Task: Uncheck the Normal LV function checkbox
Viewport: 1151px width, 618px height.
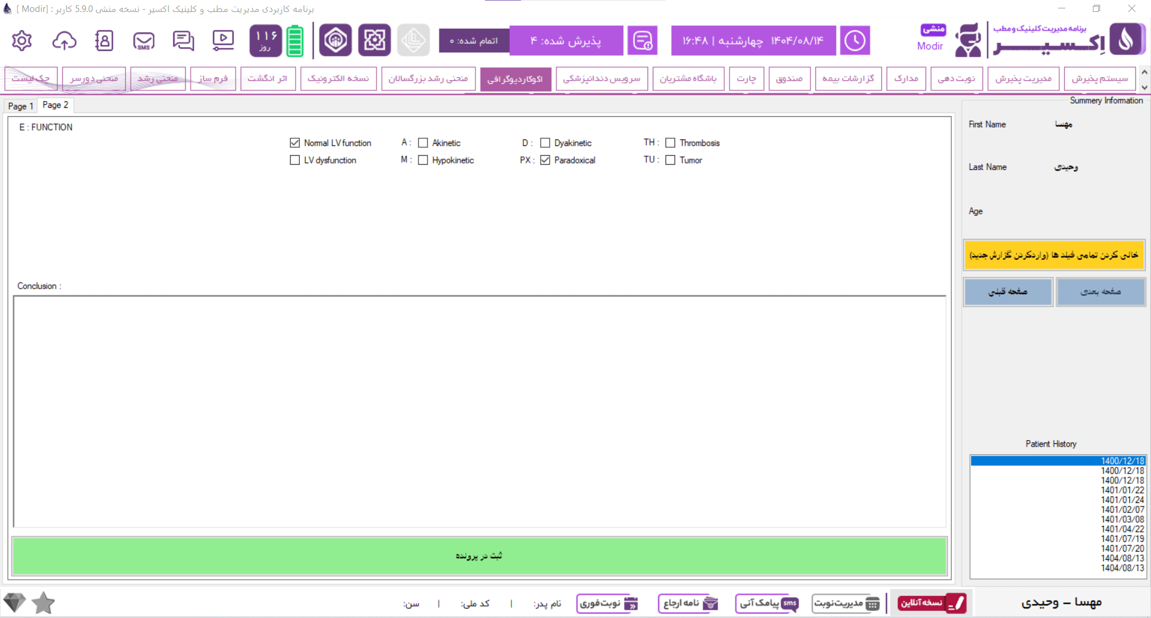Action: 295,143
